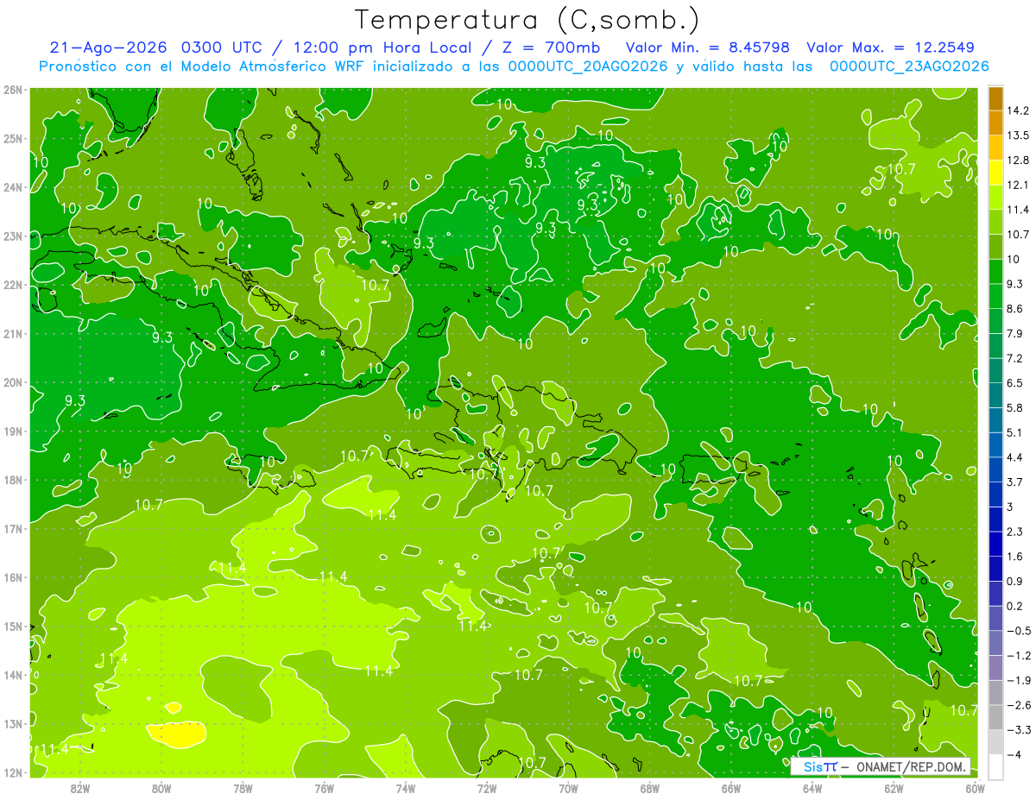Click the '12N' latitude axis label
Image resolution: width=1036 pixels, height=800 pixels.
(13, 772)
